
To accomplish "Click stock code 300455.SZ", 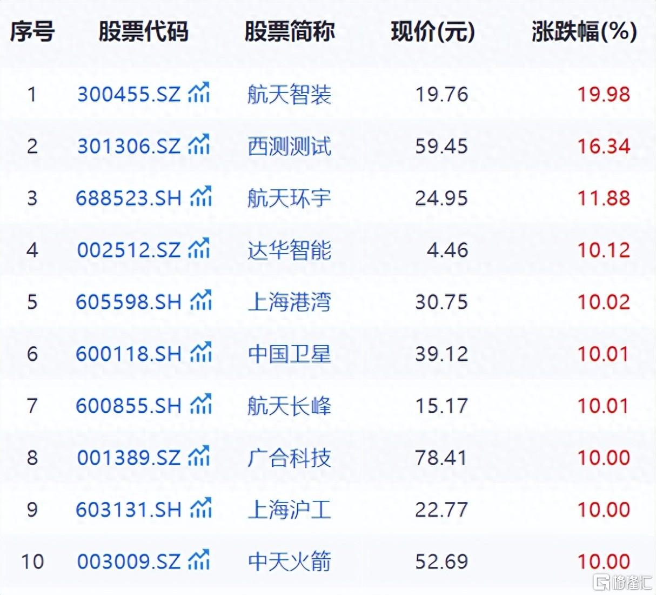I will [x=129, y=95].
